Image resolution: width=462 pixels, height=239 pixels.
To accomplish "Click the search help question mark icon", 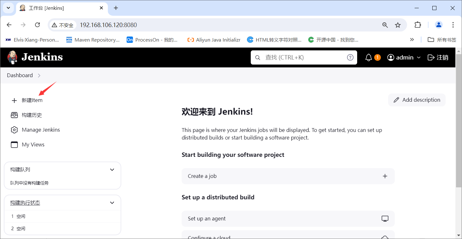I will coord(350,57).
